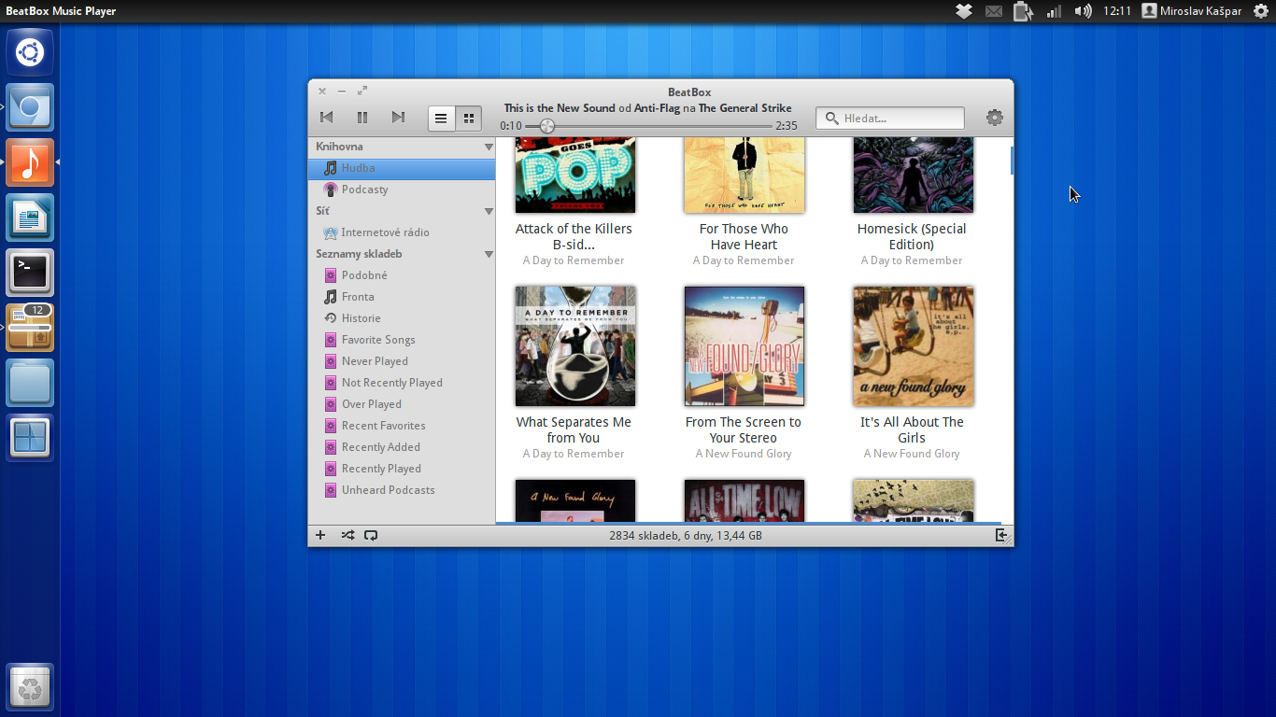Open Attack of the Killers B-sid... album
The height and width of the screenshot is (717, 1276).
575,176
